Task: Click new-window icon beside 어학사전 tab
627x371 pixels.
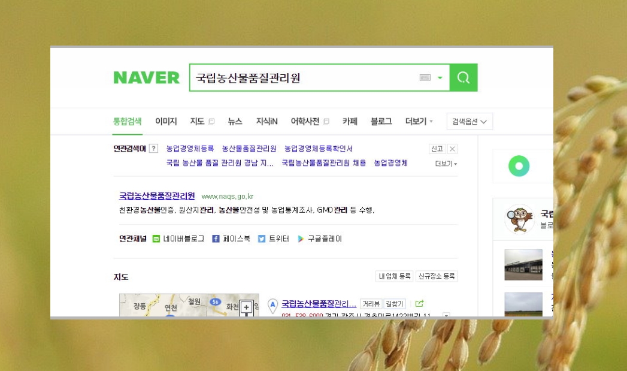Action: pos(326,121)
